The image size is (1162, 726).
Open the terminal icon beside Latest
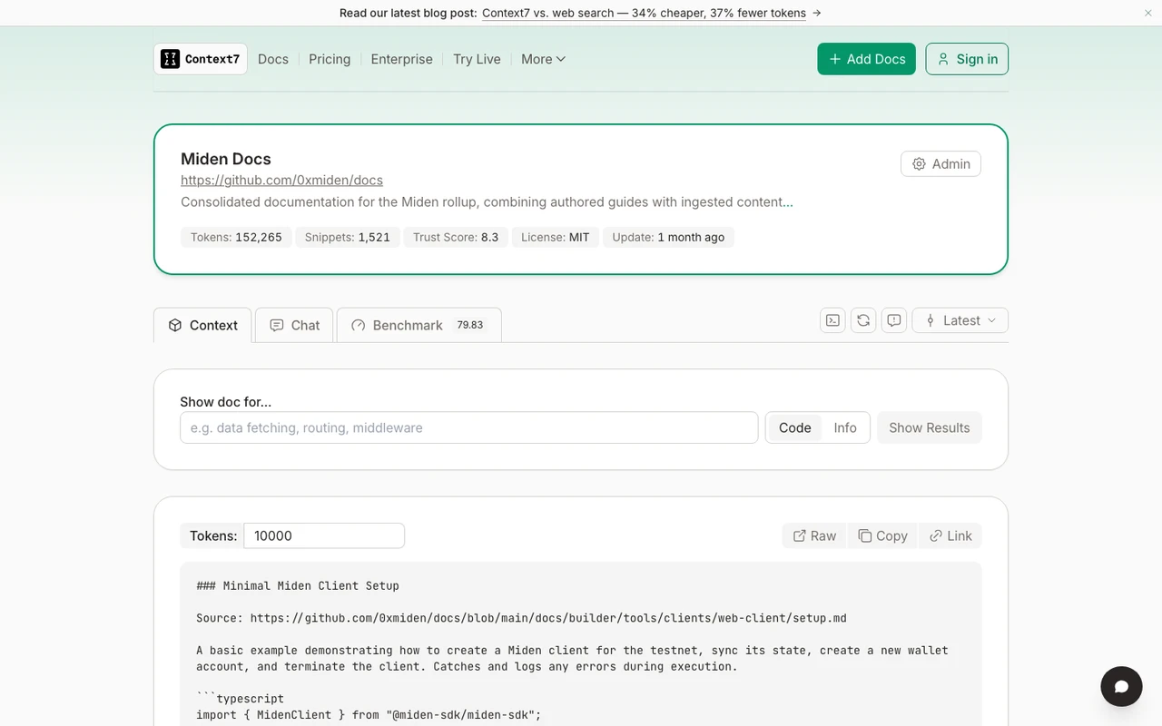pyautogui.click(x=832, y=320)
